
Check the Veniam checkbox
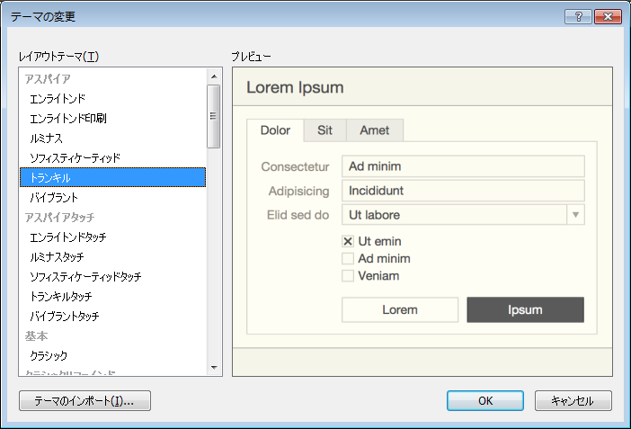point(348,276)
